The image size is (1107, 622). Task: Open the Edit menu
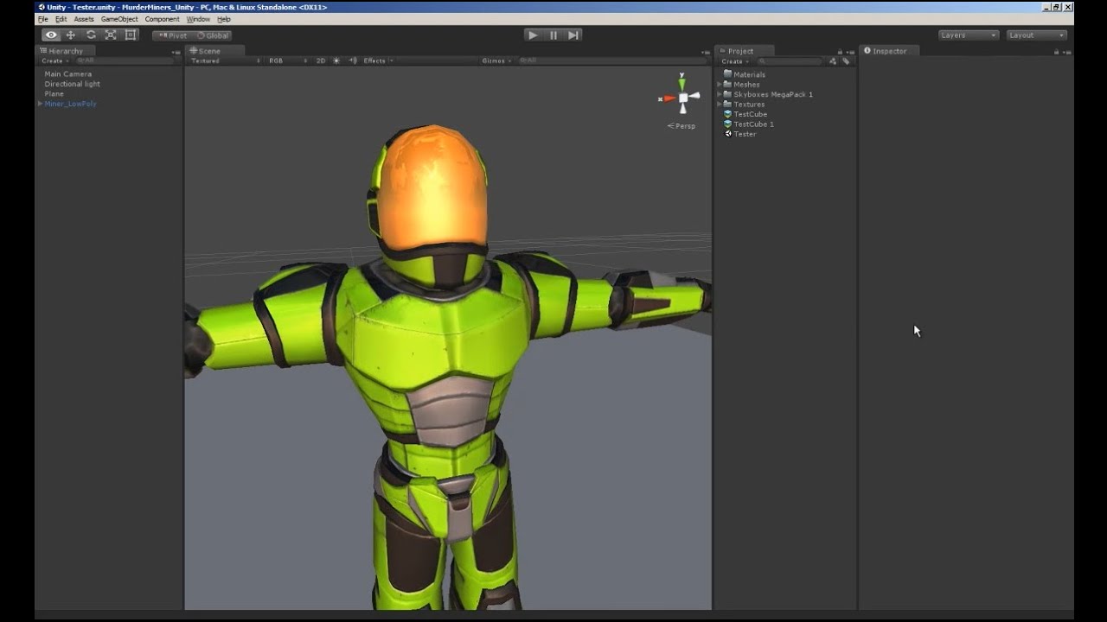[x=61, y=19]
